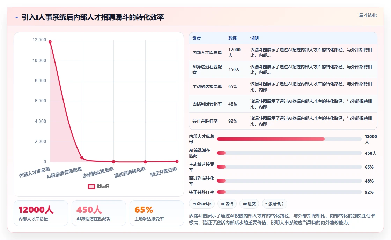Click the 说明 text in the 内部人才库总量 row
Viewport: 391px width, 240px height.
tap(311, 53)
